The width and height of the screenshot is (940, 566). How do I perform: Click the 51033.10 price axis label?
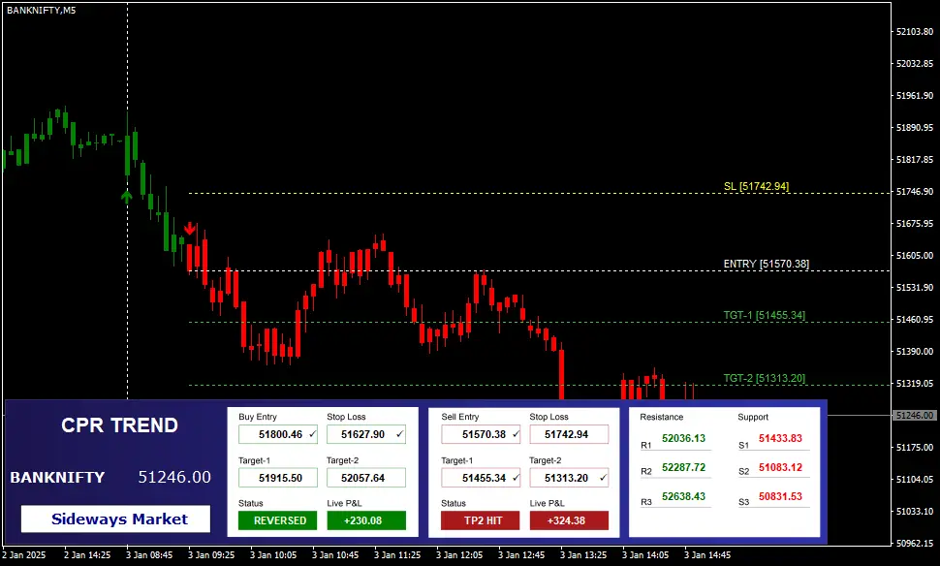pos(915,512)
